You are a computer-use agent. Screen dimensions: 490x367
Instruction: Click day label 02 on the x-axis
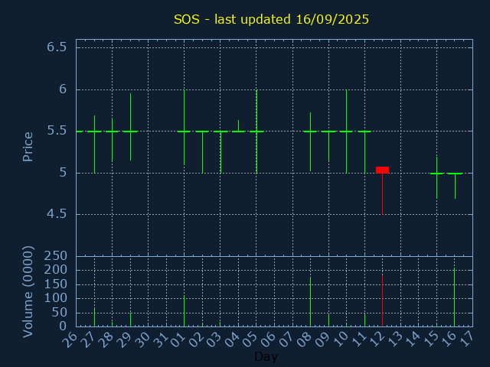coord(196,339)
